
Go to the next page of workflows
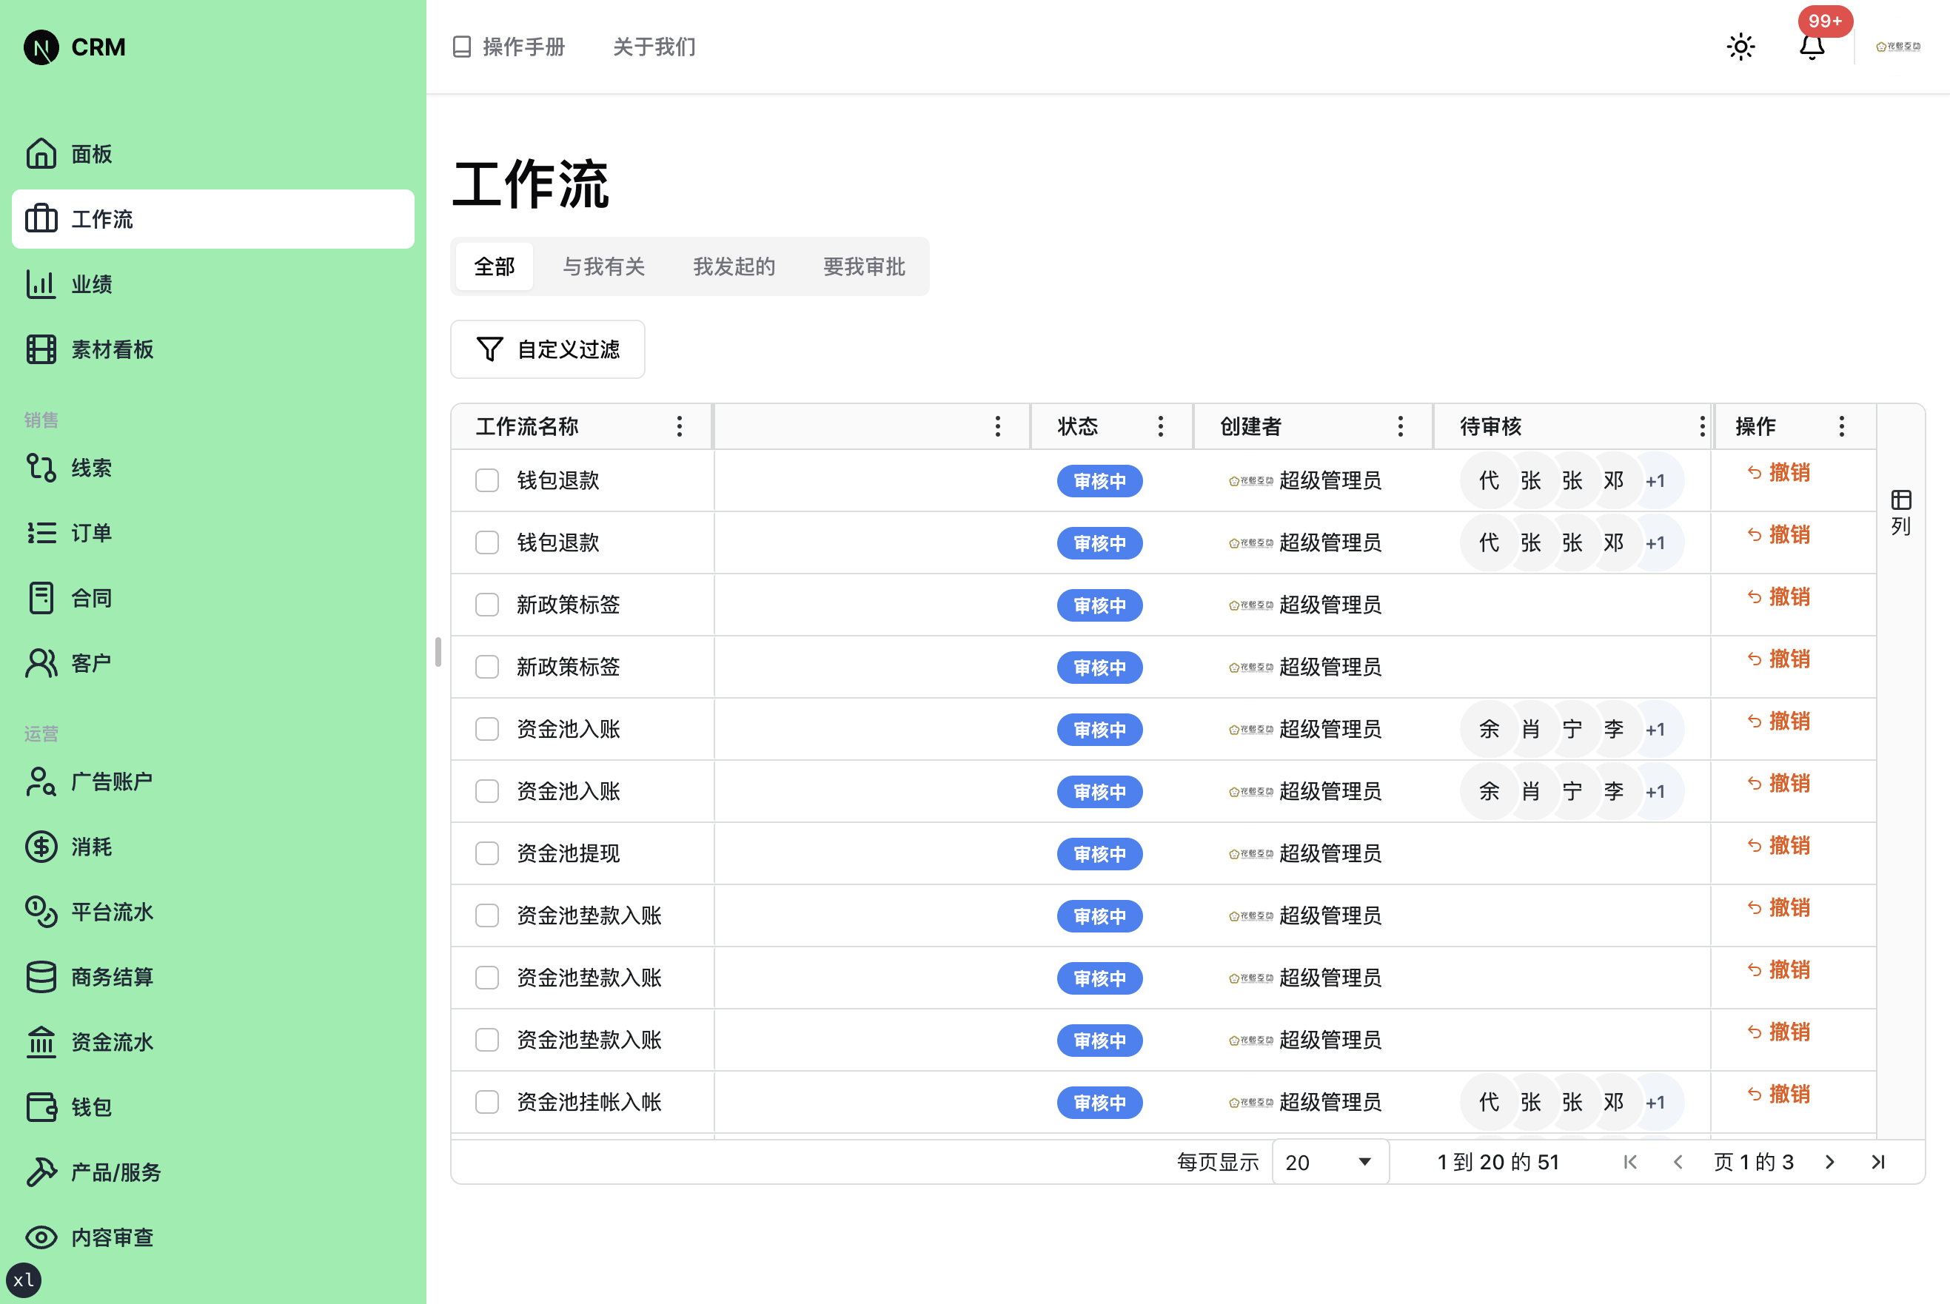coord(1829,1161)
